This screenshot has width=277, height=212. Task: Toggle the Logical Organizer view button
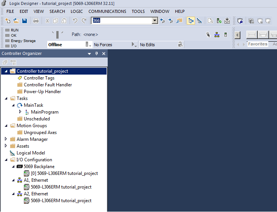pos(199,20)
